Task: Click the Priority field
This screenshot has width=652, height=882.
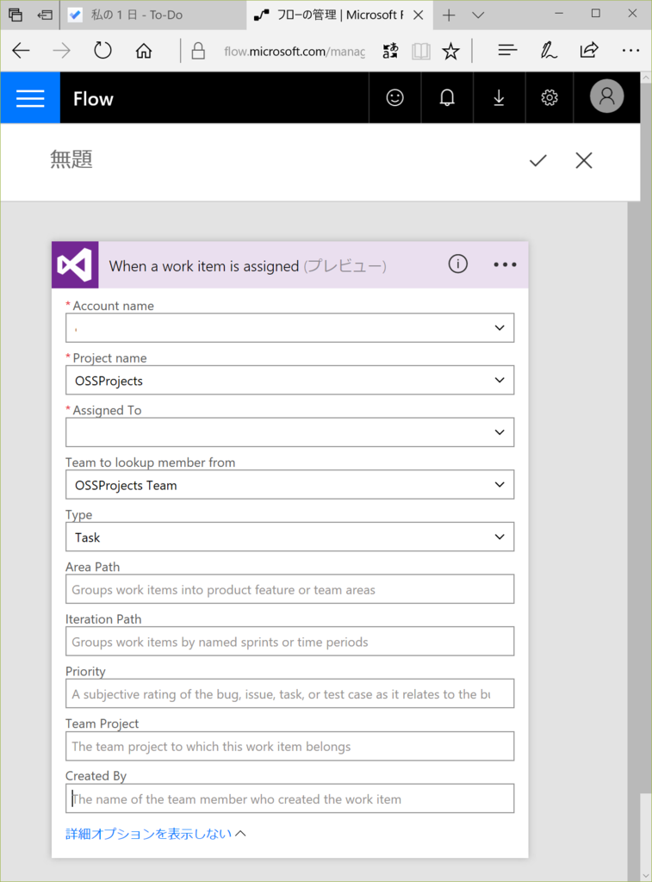Action: (289, 693)
